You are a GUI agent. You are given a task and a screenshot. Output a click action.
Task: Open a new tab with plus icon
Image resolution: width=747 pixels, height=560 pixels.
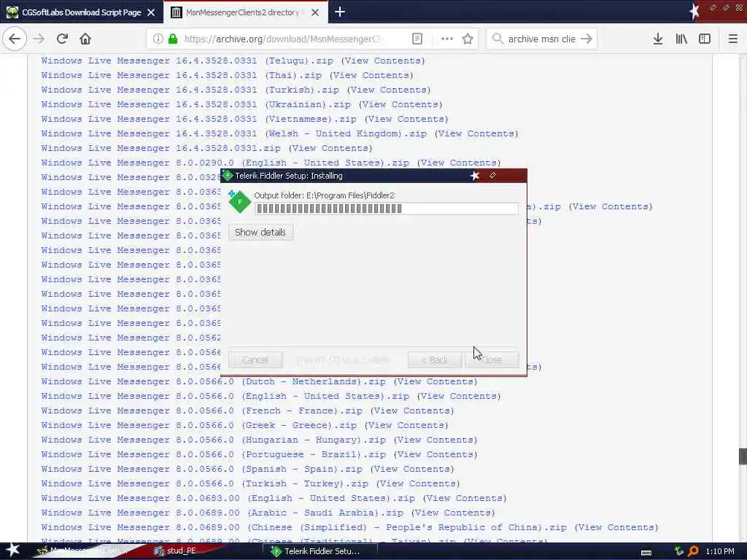click(340, 12)
